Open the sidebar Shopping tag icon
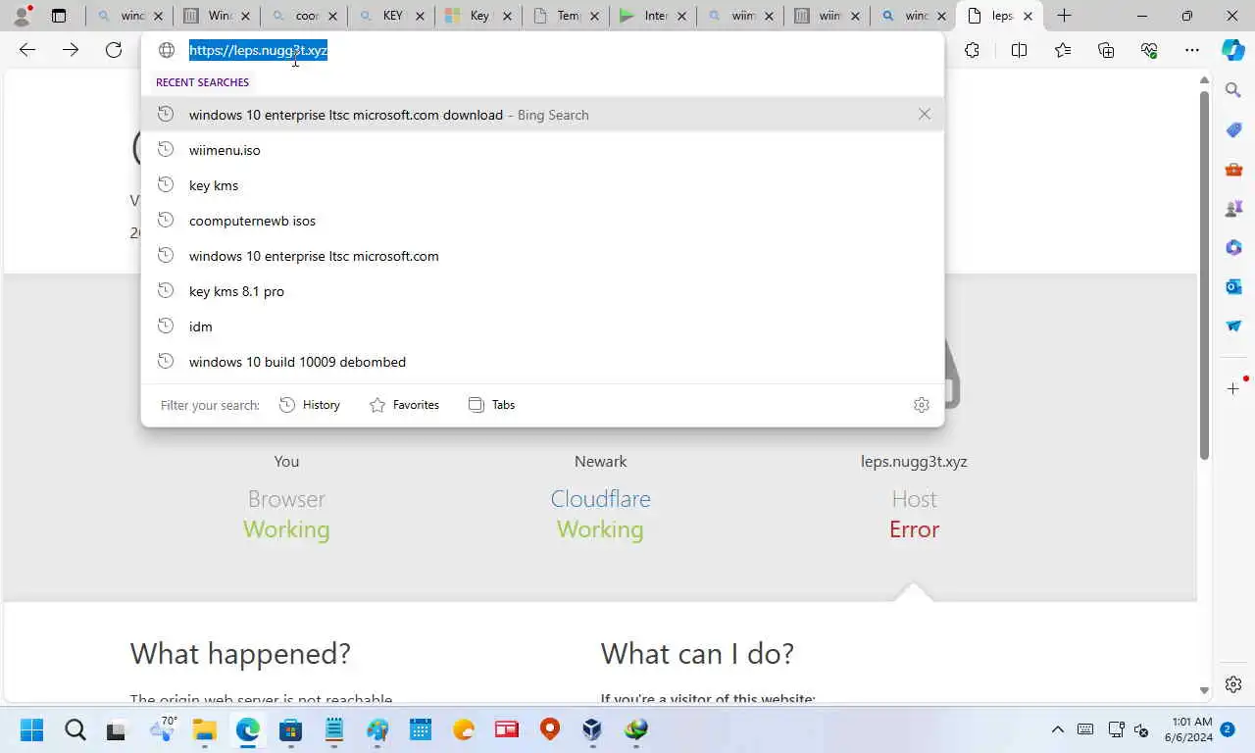The image size is (1255, 753). (1233, 130)
